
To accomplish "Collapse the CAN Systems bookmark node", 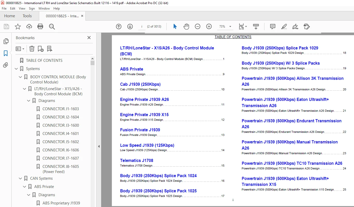I will point(20,178).
